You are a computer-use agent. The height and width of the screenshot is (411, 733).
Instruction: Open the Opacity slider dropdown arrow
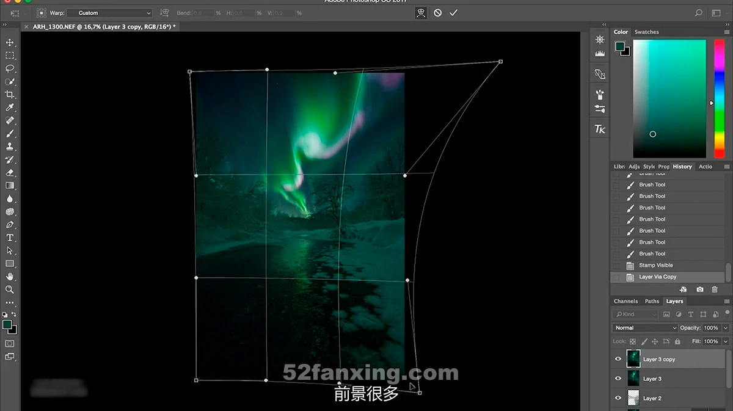point(726,328)
